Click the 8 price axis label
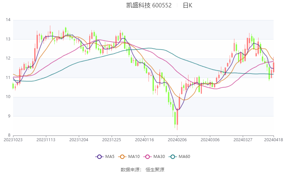This screenshot has height=173, width=285. point(9,136)
